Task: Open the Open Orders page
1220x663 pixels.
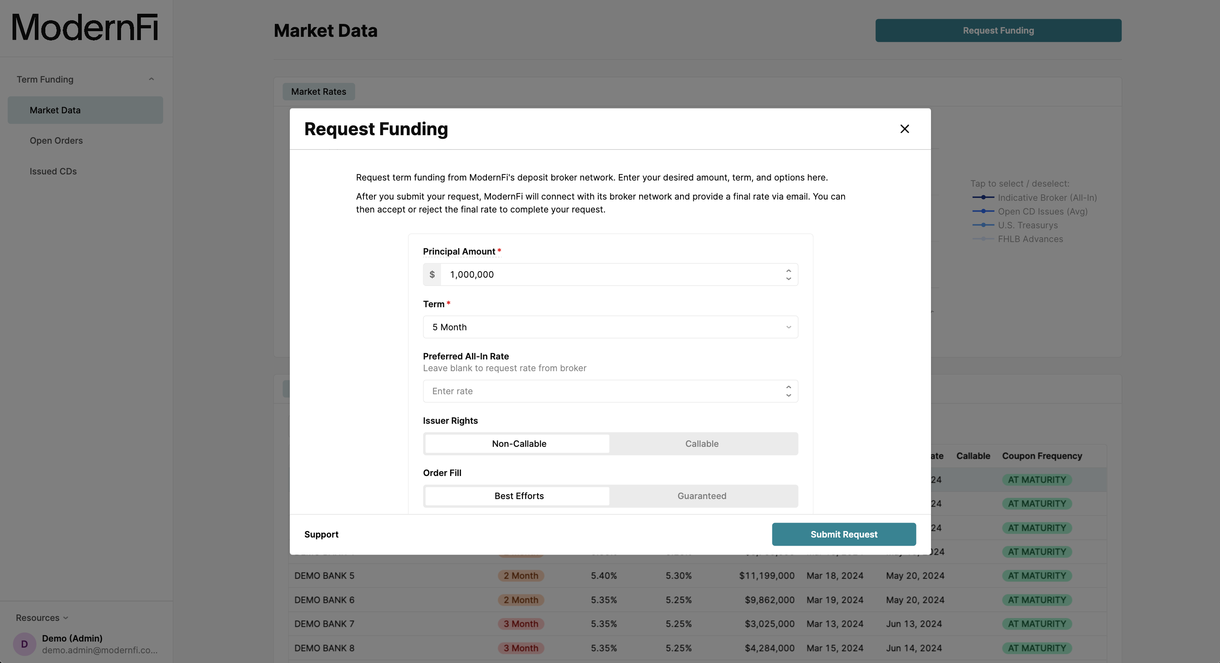Action: point(56,140)
